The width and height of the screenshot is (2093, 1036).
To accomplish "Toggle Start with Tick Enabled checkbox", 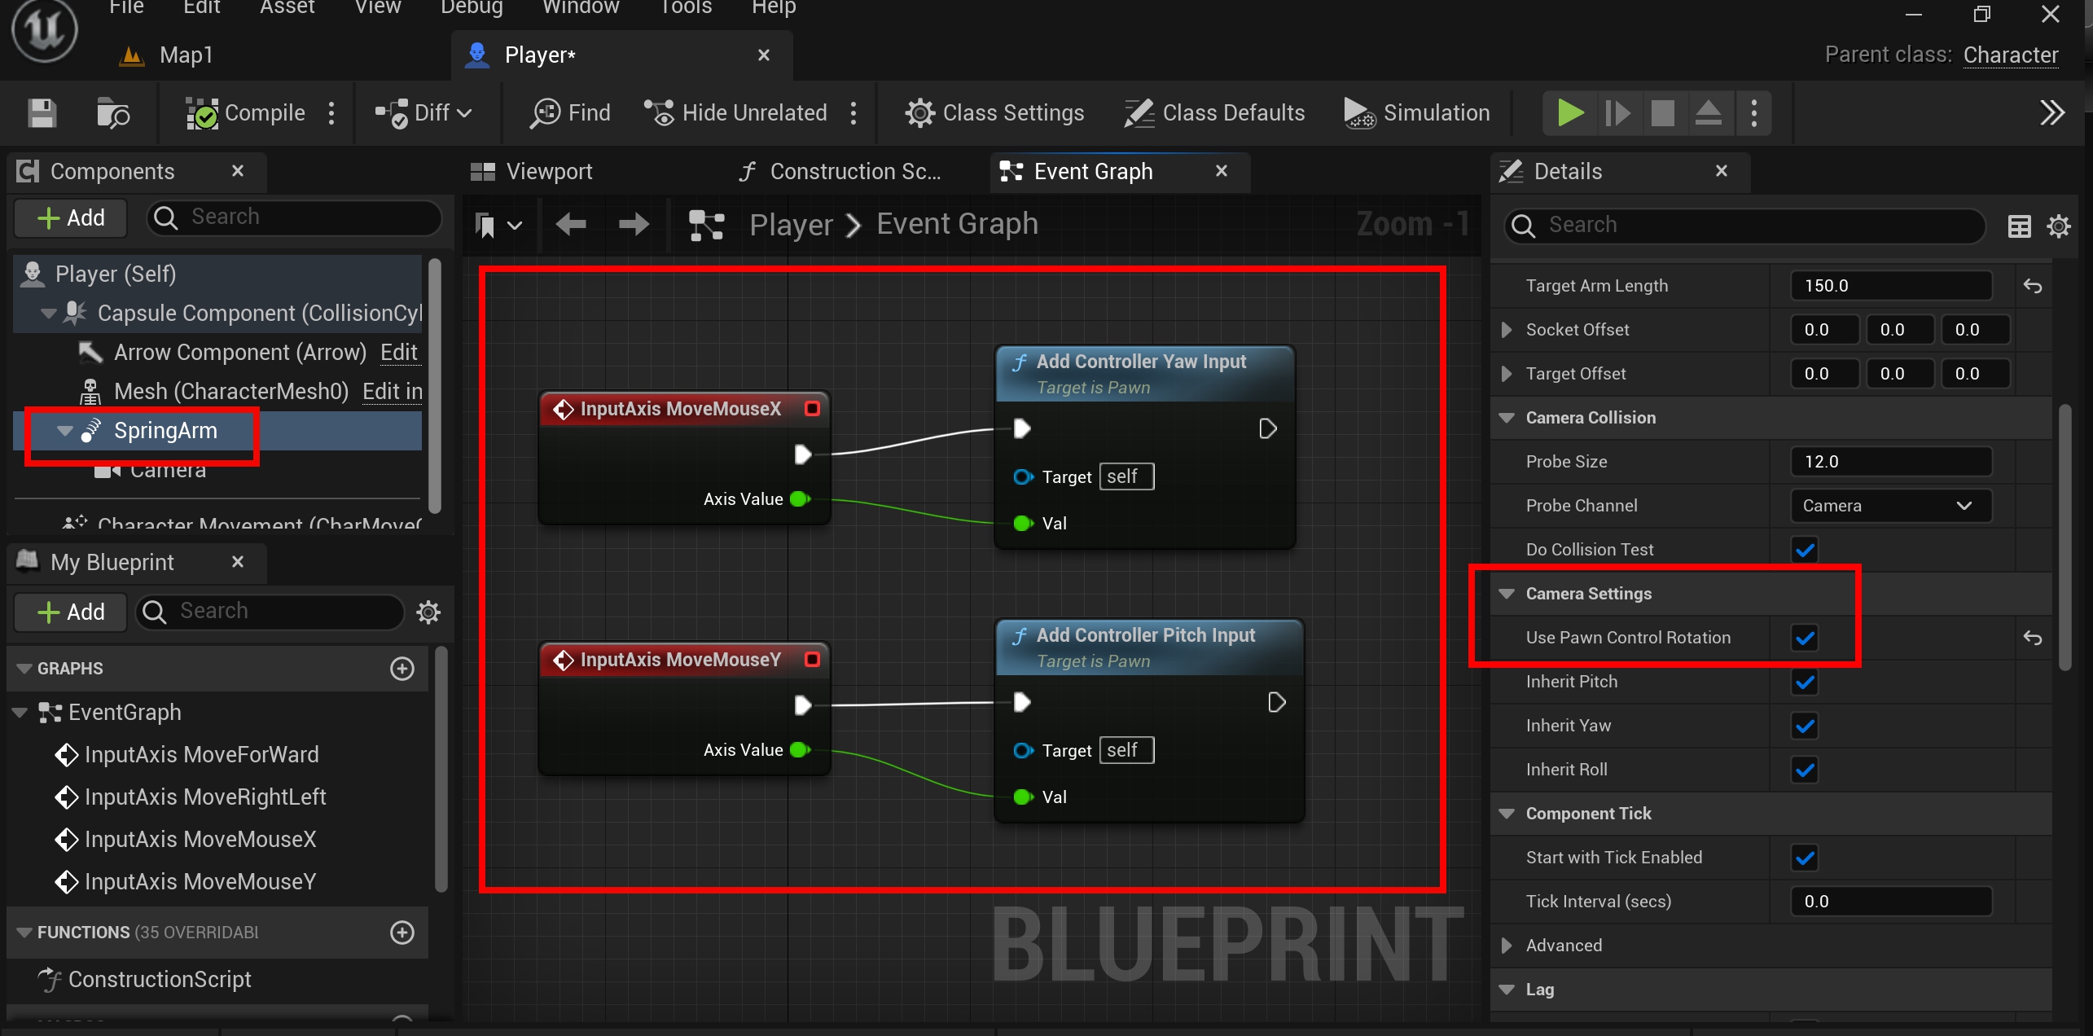I will [x=1805, y=858].
